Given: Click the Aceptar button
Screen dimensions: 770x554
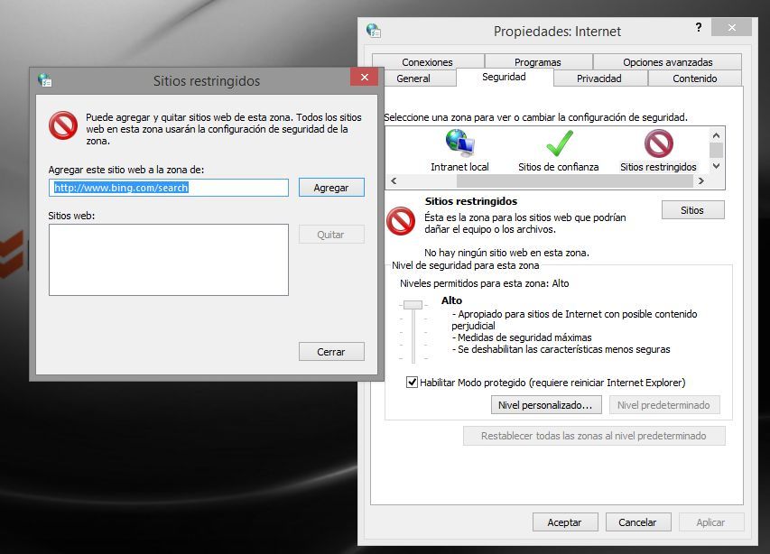Looking at the screenshot, I should [565, 522].
